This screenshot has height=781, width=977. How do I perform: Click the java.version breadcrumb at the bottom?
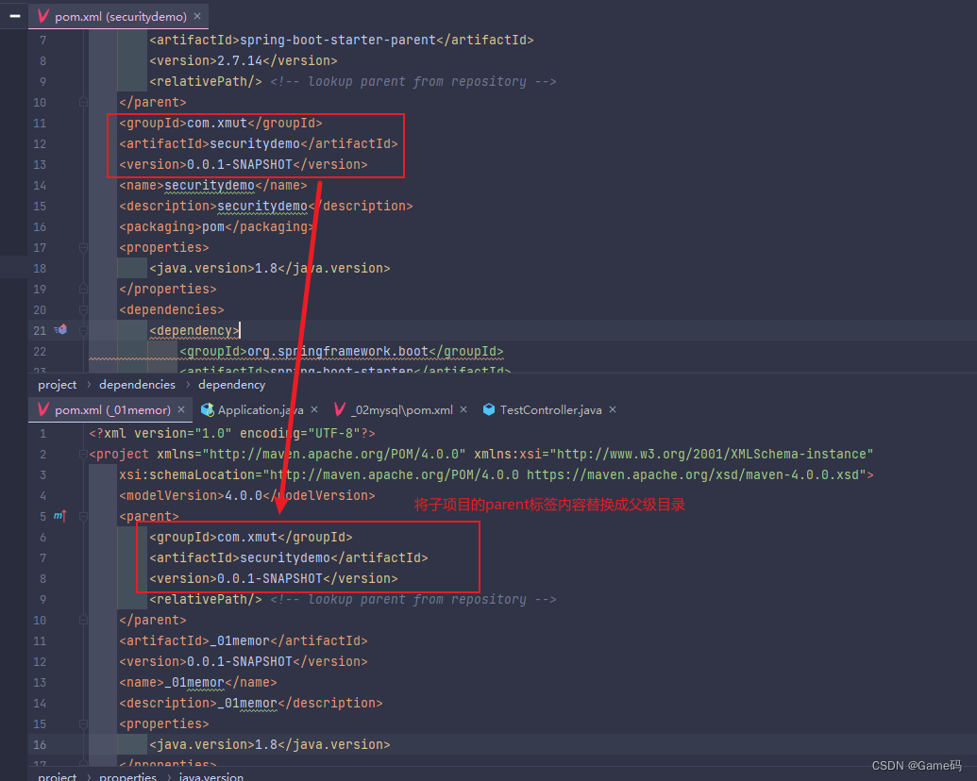click(211, 775)
